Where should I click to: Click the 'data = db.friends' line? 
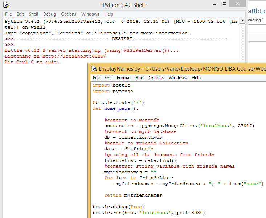coord(129,149)
